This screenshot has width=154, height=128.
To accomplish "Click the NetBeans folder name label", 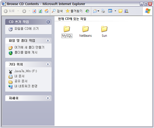I will coord(86,36).
